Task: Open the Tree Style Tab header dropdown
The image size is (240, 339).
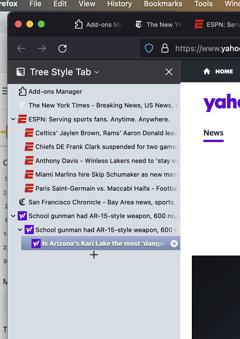Action: tap(97, 72)
